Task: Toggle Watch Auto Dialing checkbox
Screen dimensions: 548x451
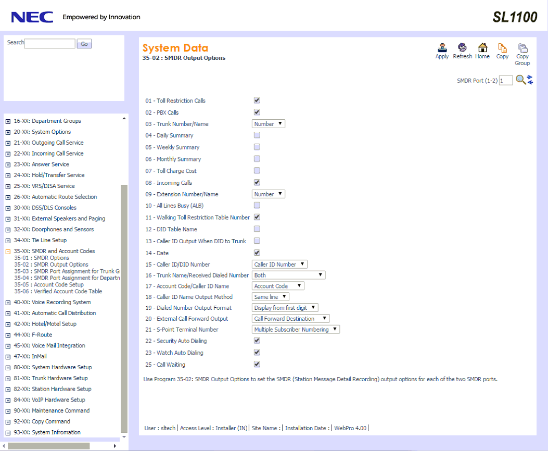Action: [257, 353]
